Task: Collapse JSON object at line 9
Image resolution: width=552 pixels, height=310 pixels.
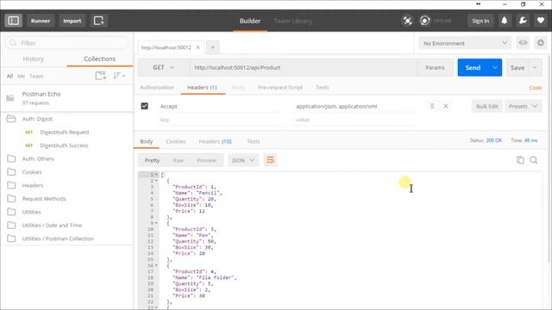Action: 156,223
